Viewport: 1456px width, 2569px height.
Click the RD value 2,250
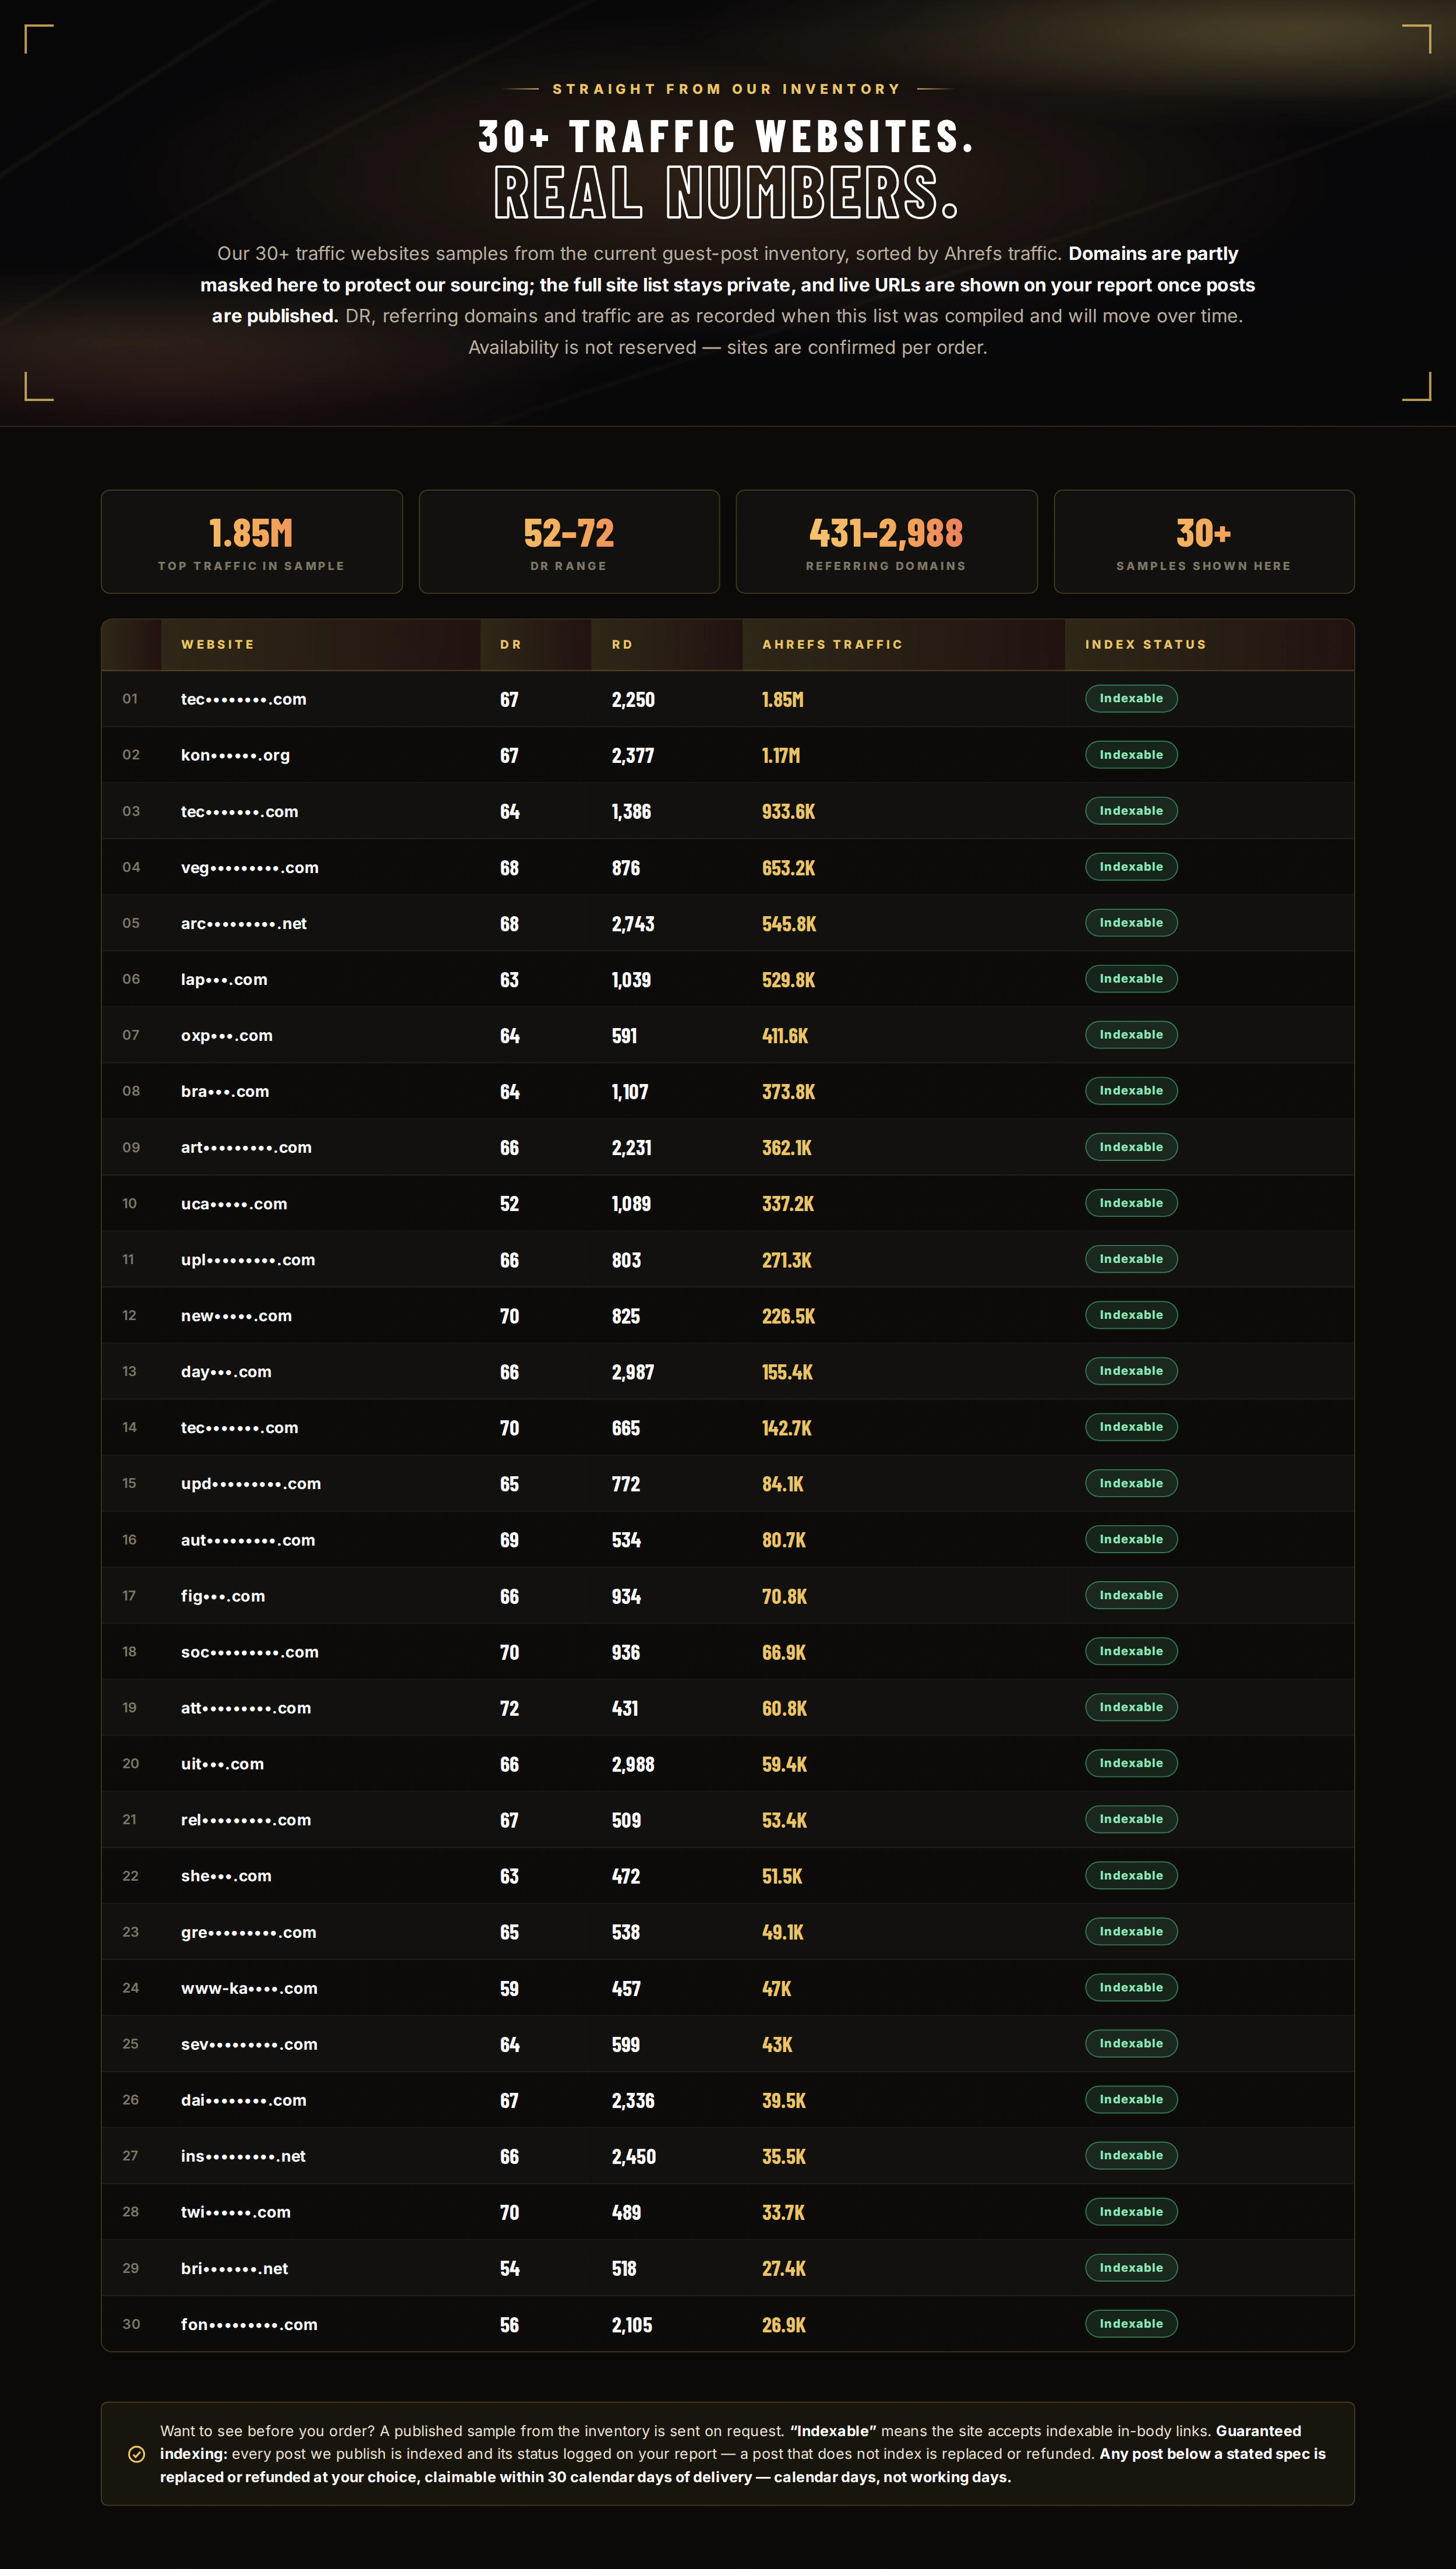(x=633, y=699)
